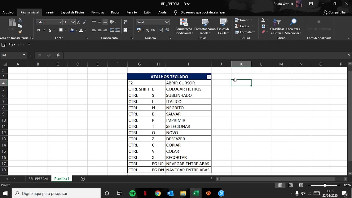Apply the font color A swatch
The image size is (352, 198).
[81, 30]
